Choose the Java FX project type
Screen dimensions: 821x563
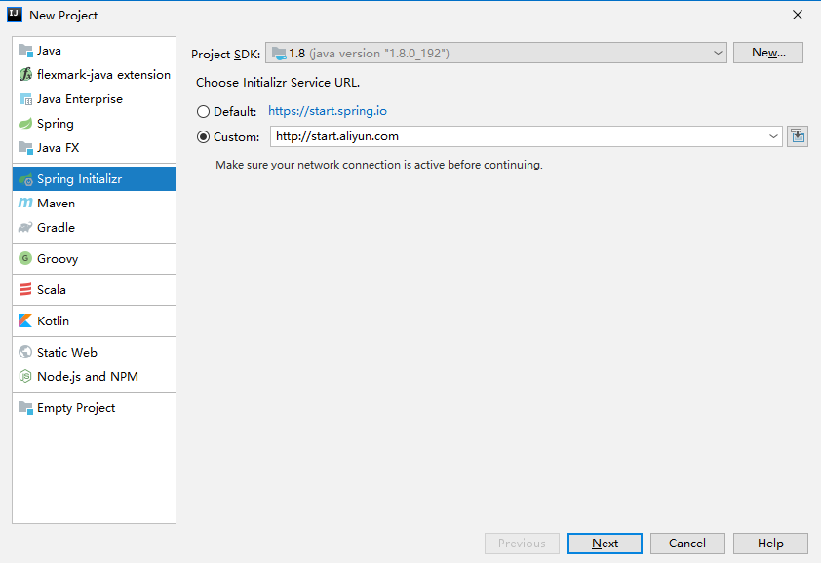(94, 147)
